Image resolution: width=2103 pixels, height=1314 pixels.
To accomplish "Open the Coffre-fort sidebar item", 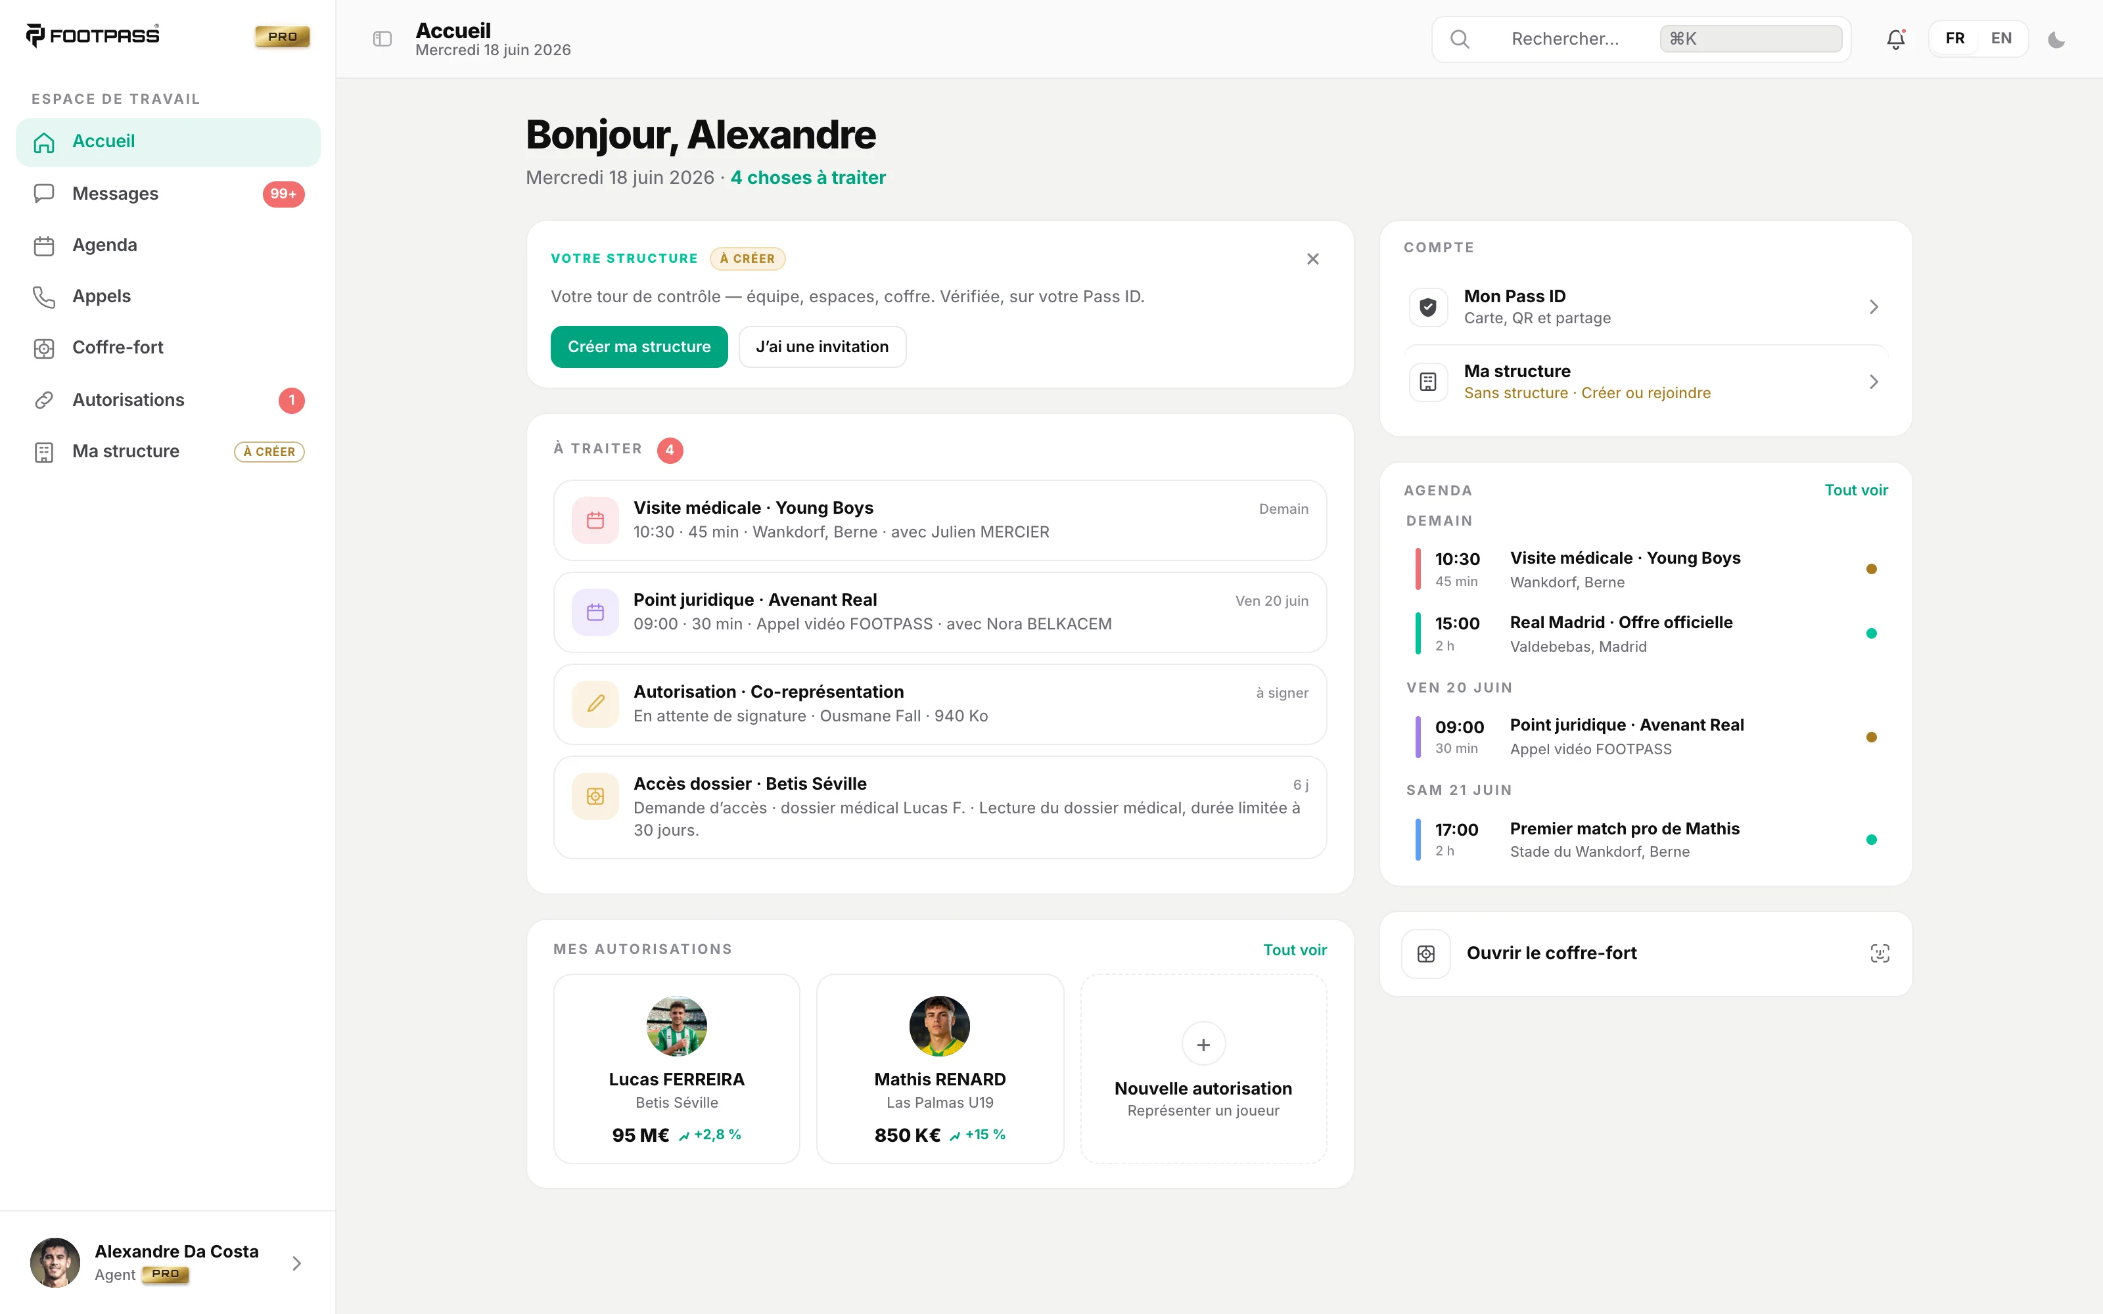I will (x=168, y=348).
